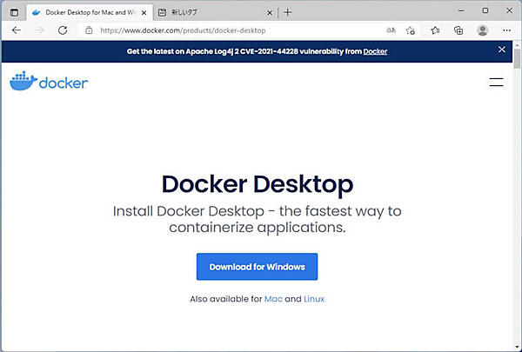The image size is (522, 352).
Task: Click the user profile avatar icon
Action: click(483, 30)
